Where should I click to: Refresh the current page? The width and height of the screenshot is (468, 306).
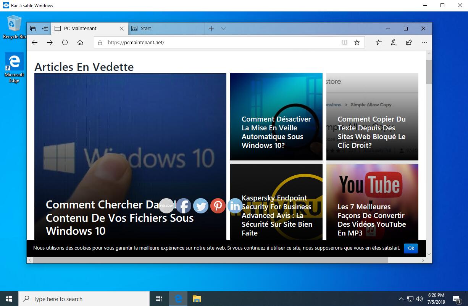pyautogui.click(x=65, y=42)
